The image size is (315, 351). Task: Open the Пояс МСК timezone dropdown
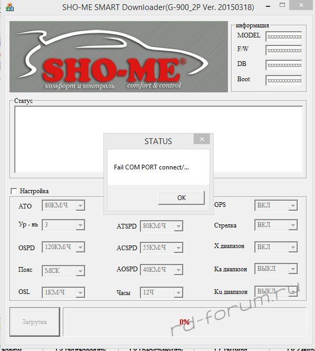(x=63, y=271)
